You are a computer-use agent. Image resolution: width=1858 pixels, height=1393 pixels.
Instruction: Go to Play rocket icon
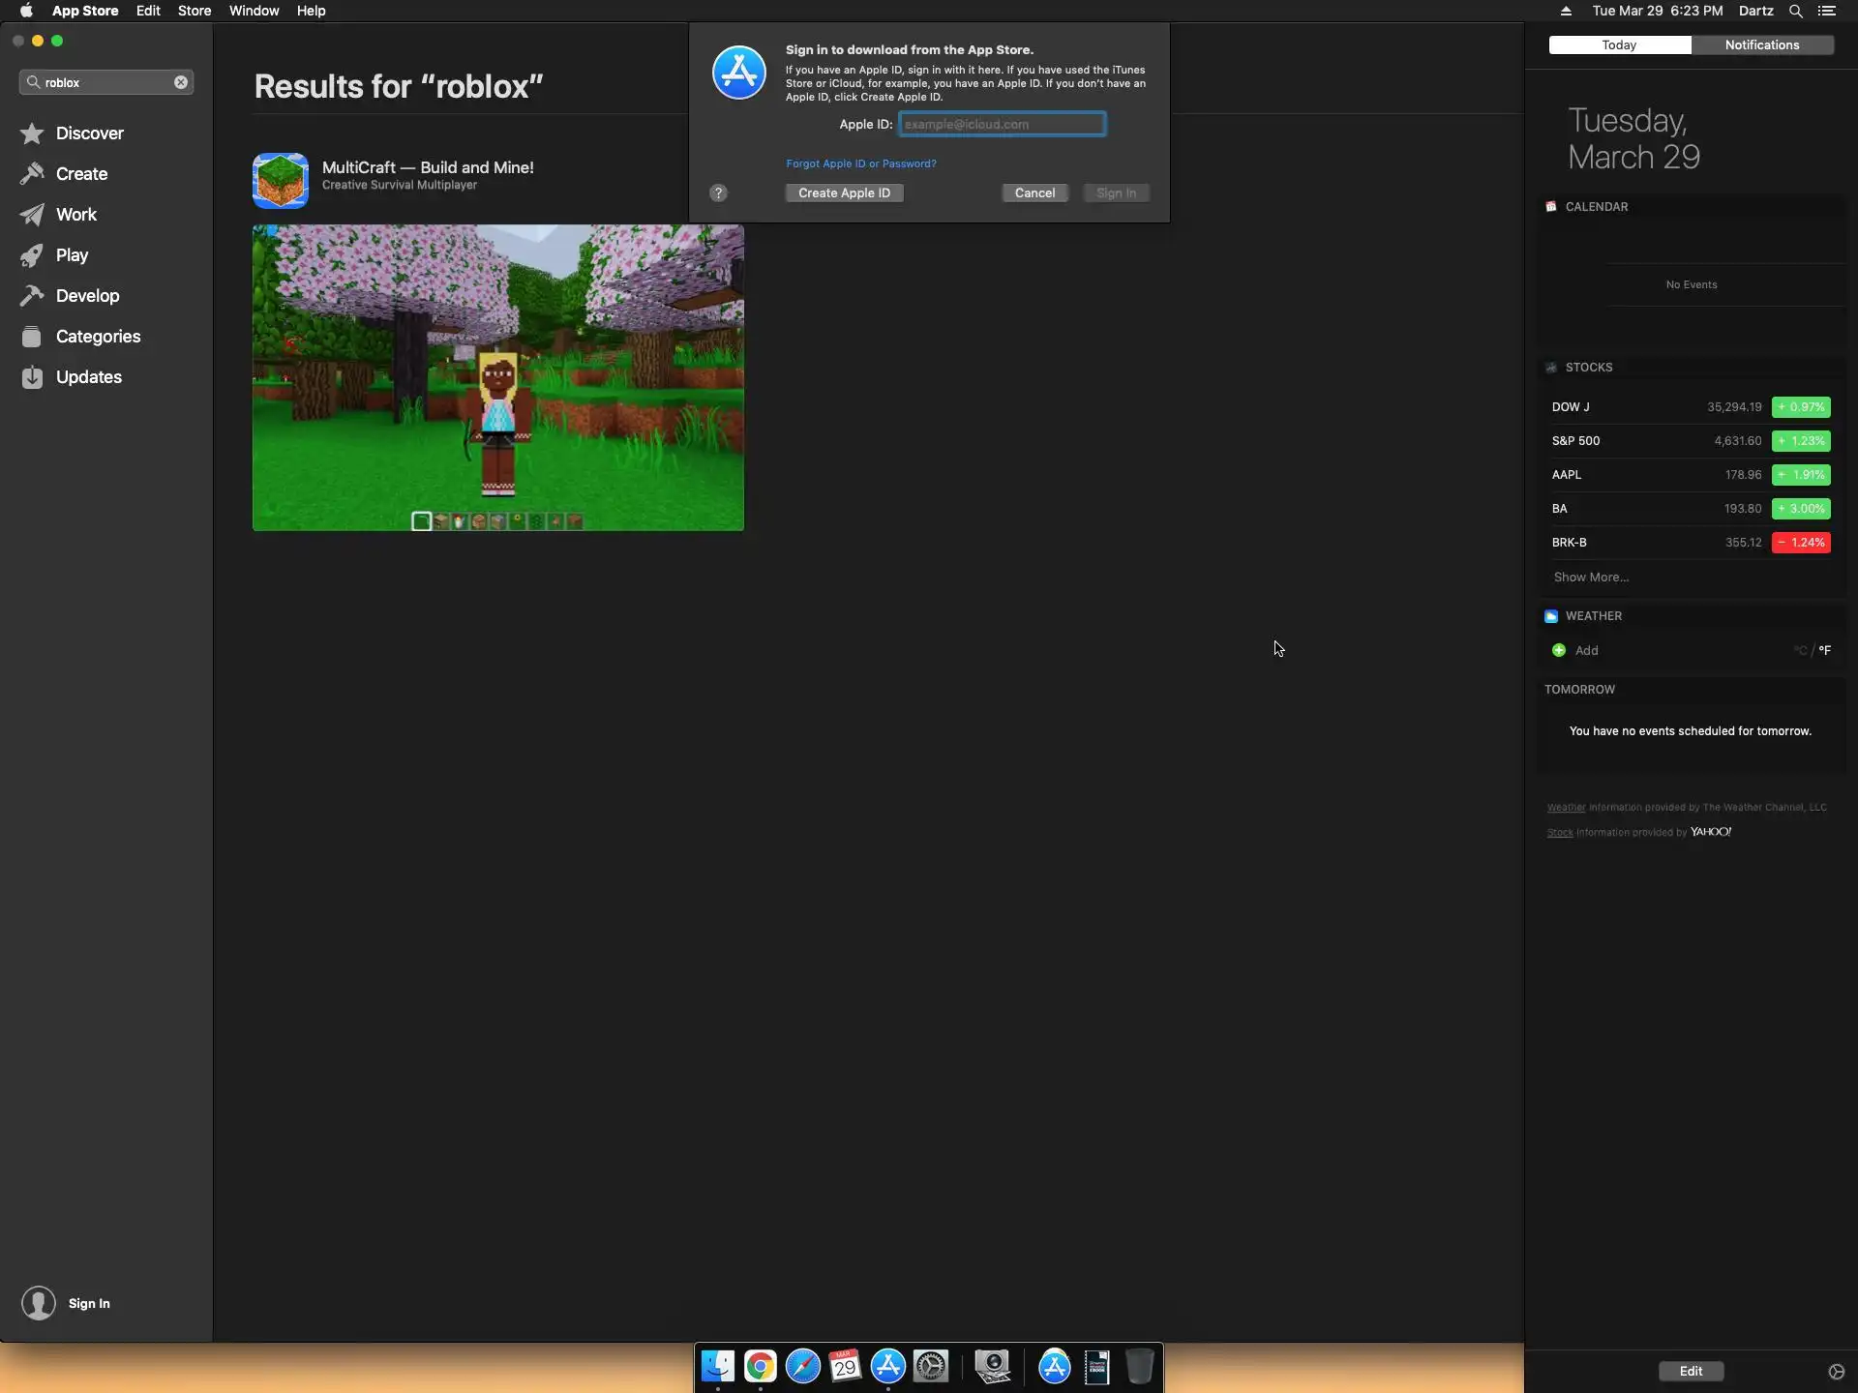tap(32, 255)
